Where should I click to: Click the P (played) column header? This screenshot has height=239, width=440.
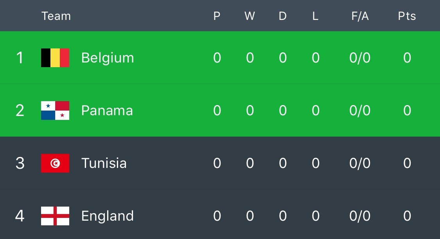(217, 16)
